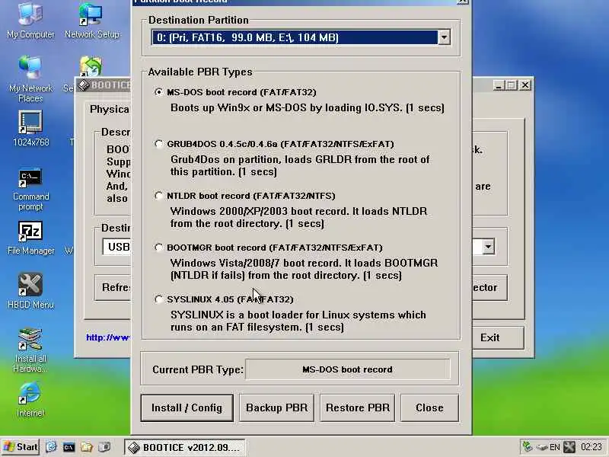The width and height of the screenshot is (609, 457).
Task: Open My Network Places desktop icon
Action: pyautogui.click(x=30, y=79)
